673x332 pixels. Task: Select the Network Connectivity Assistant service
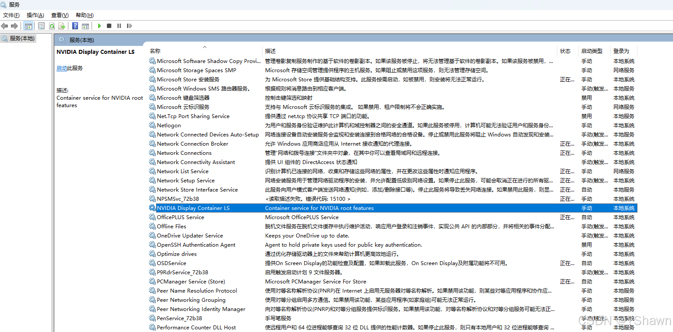click(393, 162)
